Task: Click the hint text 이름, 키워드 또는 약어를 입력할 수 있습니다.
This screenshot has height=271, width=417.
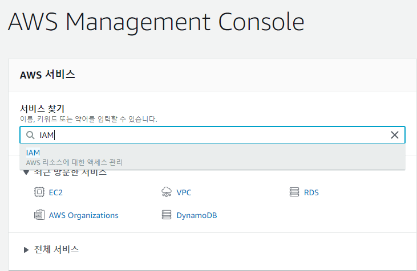Action: 88,119
